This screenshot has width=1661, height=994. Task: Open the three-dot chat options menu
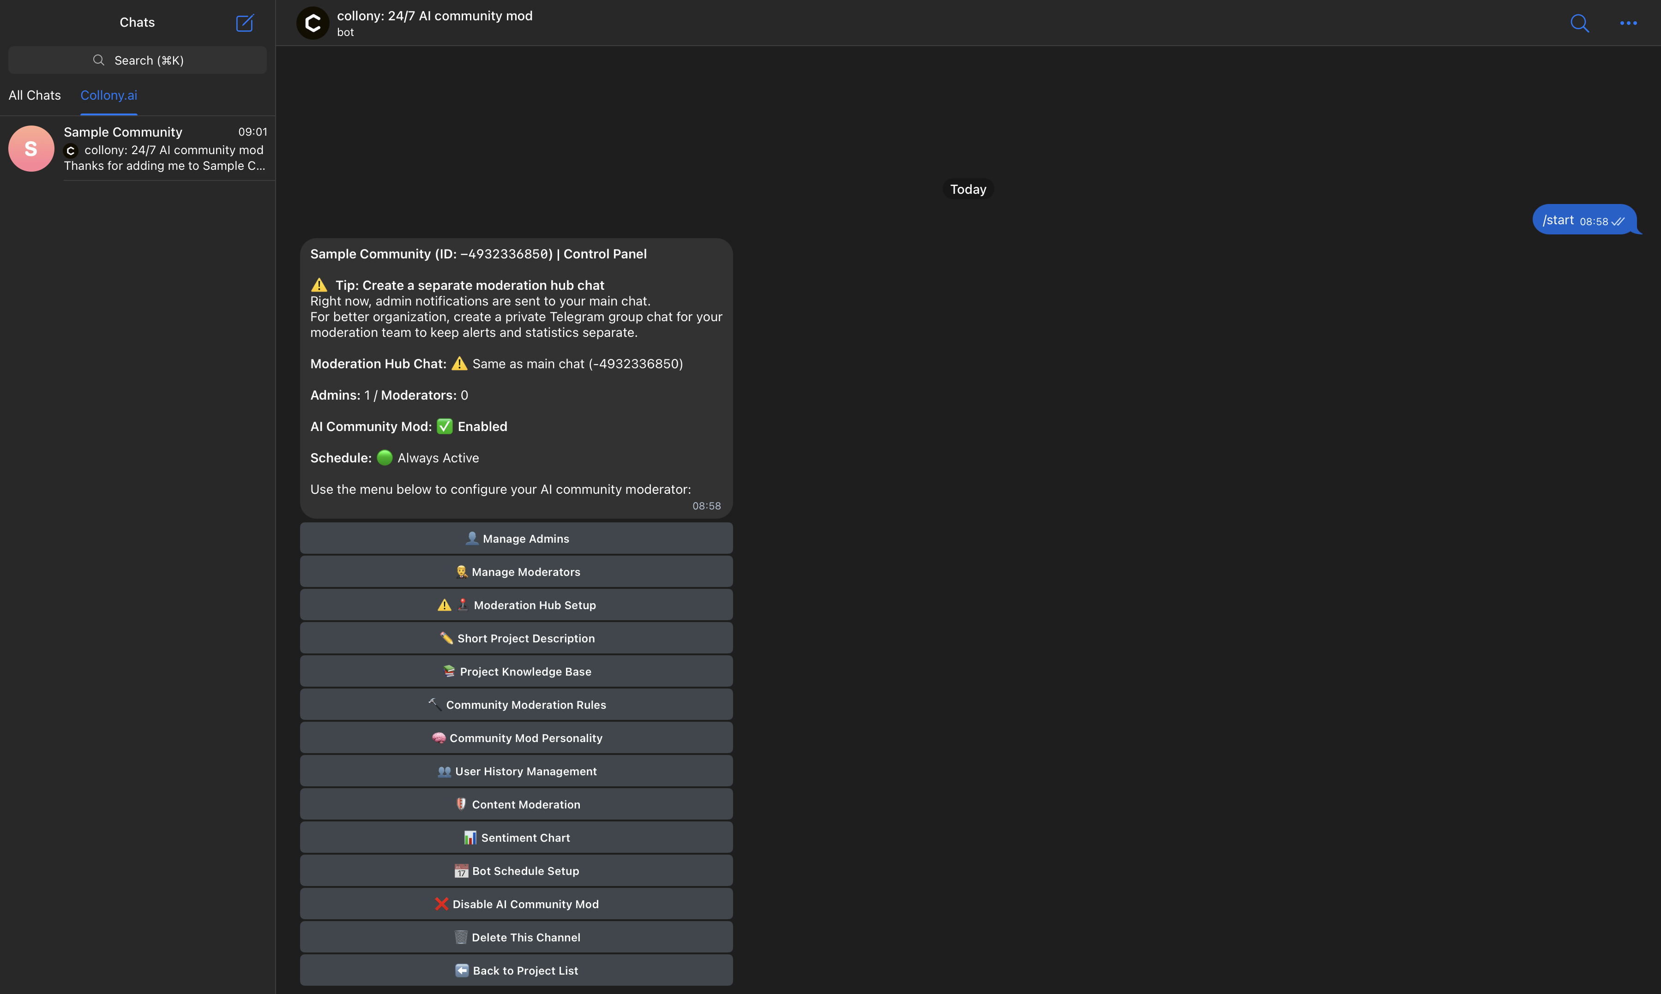pos(1628,23)
